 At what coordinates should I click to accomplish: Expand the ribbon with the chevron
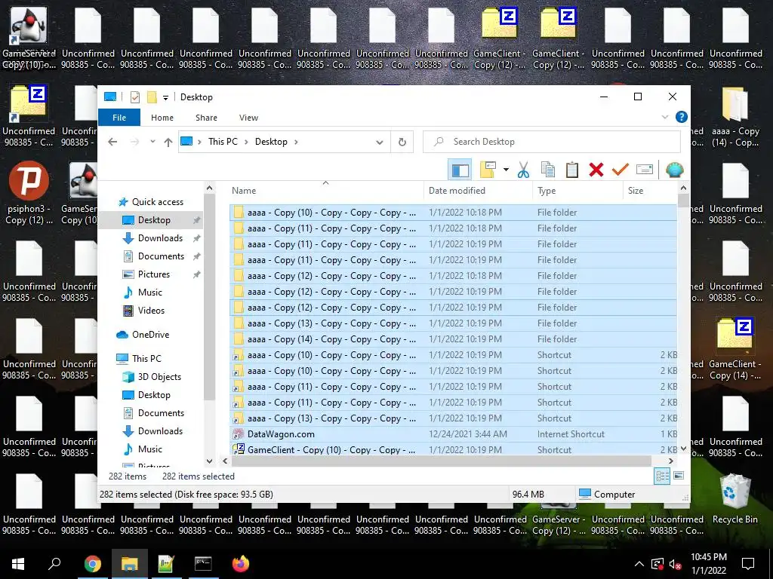coord(665,117)
